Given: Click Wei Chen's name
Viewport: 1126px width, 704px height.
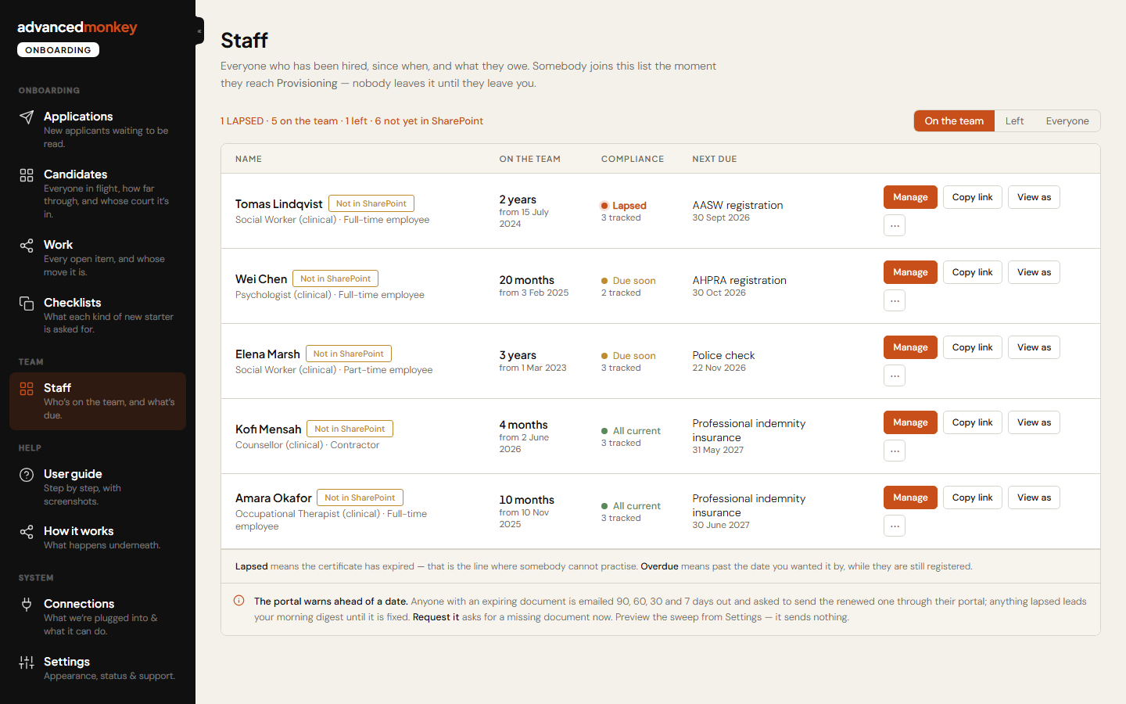Looking at the screenshot, I should tap(261, 279).
